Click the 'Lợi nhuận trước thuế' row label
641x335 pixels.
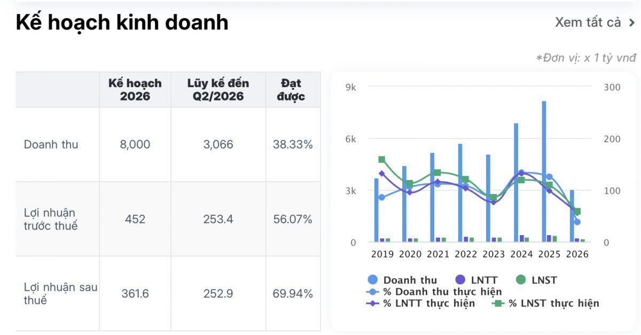pos(51,219)
